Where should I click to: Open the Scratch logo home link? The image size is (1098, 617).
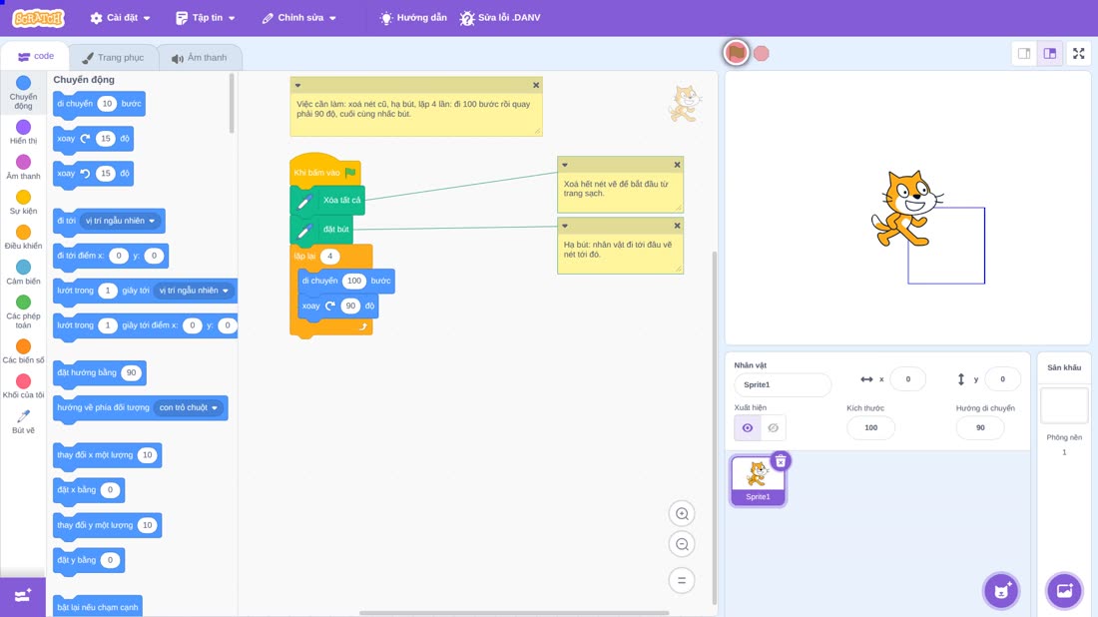[39, 18]
